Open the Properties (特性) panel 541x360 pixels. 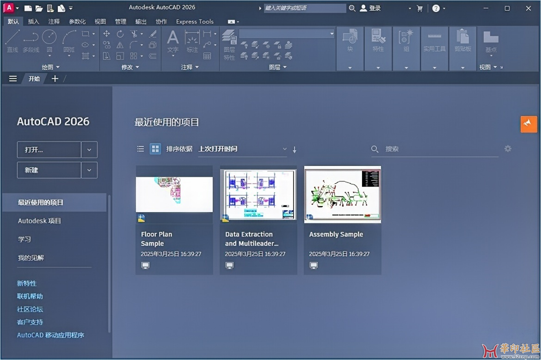point(378,41)
